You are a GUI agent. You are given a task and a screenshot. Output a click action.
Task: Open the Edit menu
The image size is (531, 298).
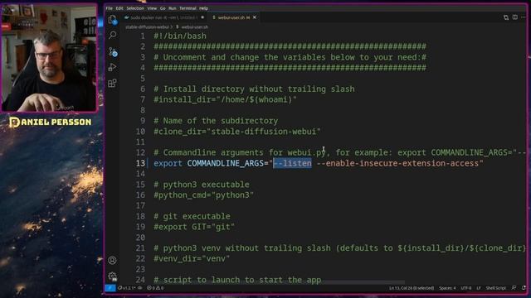click(119, 8)
